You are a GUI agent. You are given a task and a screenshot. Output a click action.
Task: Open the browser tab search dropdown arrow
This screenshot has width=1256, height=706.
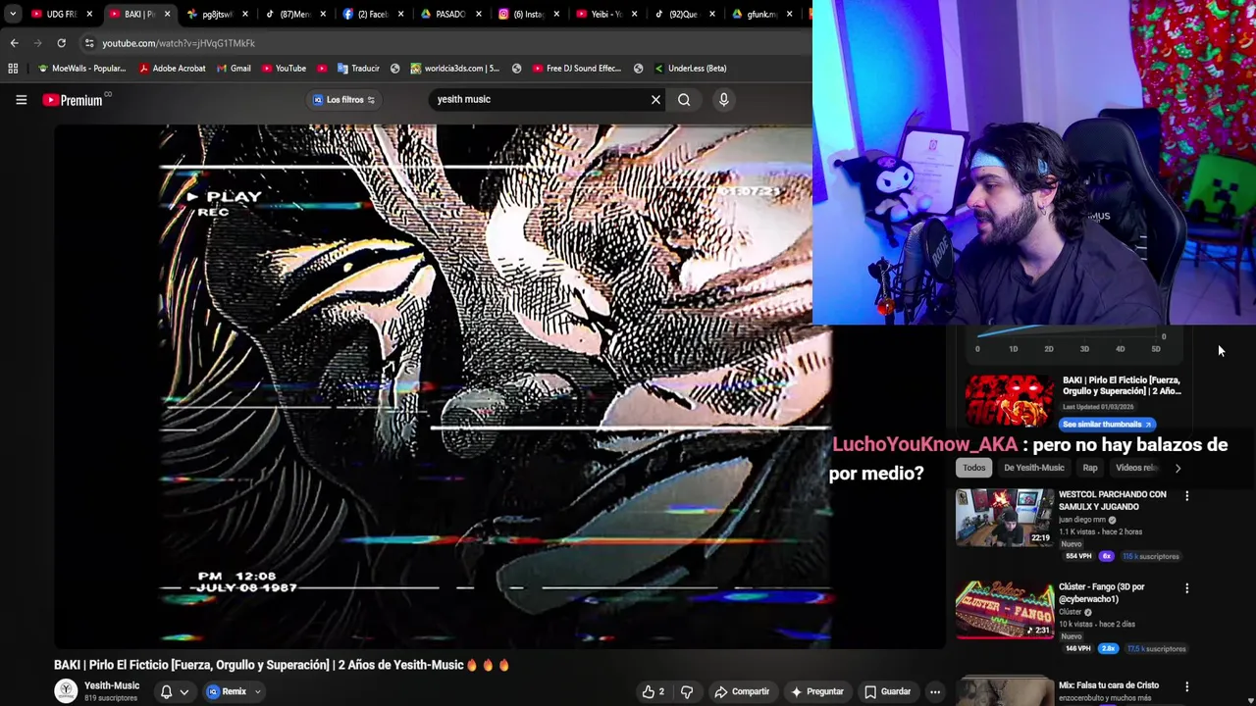(12, 14)
